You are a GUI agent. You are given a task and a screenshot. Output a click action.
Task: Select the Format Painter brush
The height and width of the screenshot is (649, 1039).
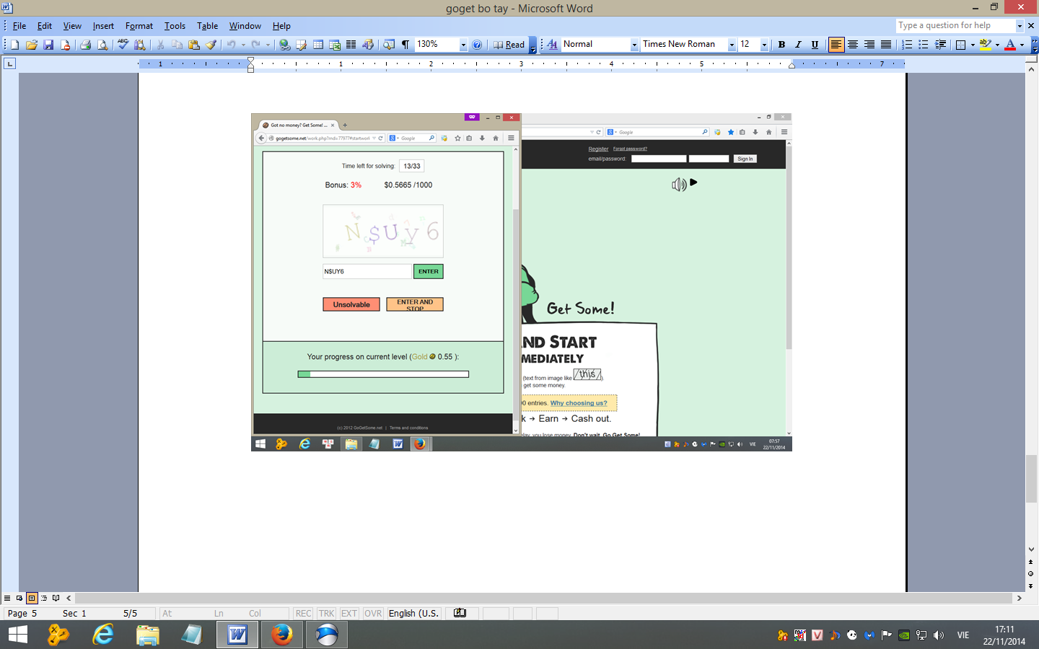coord(211,45)
